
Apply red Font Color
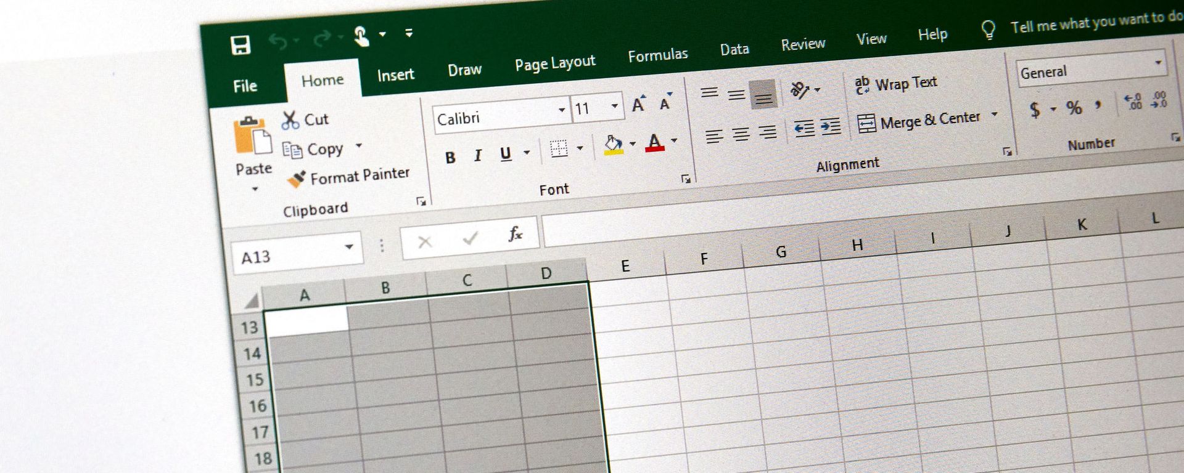coord(655,142)
